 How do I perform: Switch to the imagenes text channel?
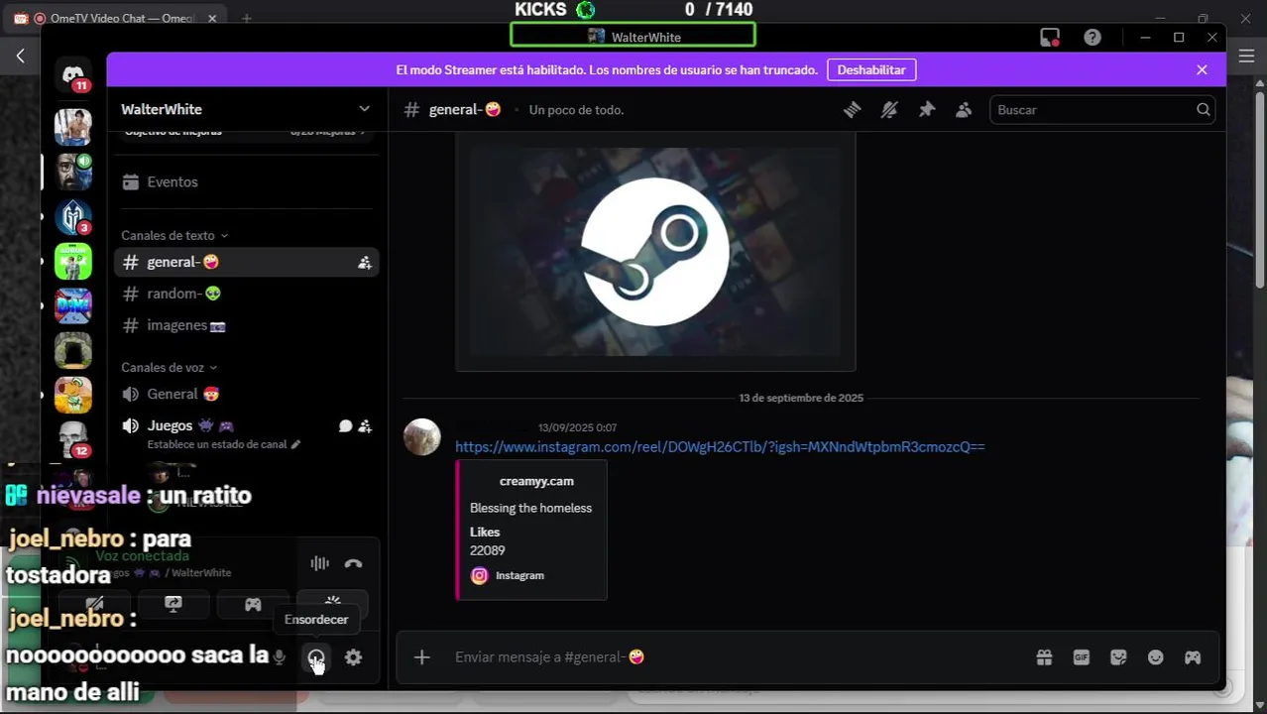247,326
